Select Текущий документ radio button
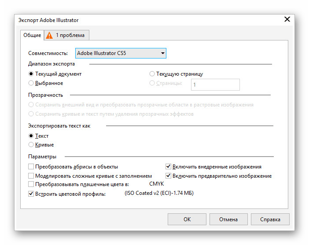The width and height of the screenshot is (309, 245). tap(31, 74)
